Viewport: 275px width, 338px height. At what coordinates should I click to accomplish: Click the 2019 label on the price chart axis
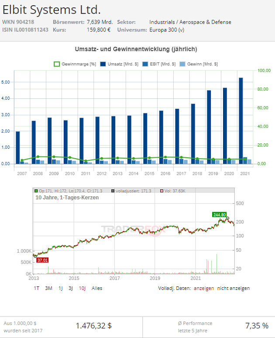(155, 278)
